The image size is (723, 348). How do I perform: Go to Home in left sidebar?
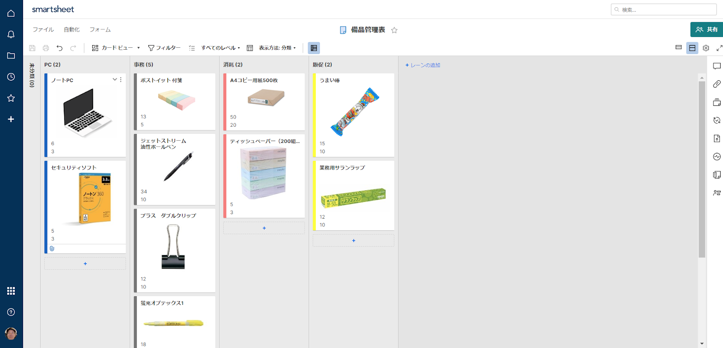pos(11,13)
